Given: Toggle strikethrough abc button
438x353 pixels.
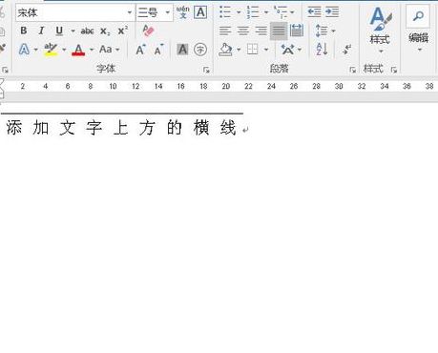Looking at the screenshot, I should point(87,31).
